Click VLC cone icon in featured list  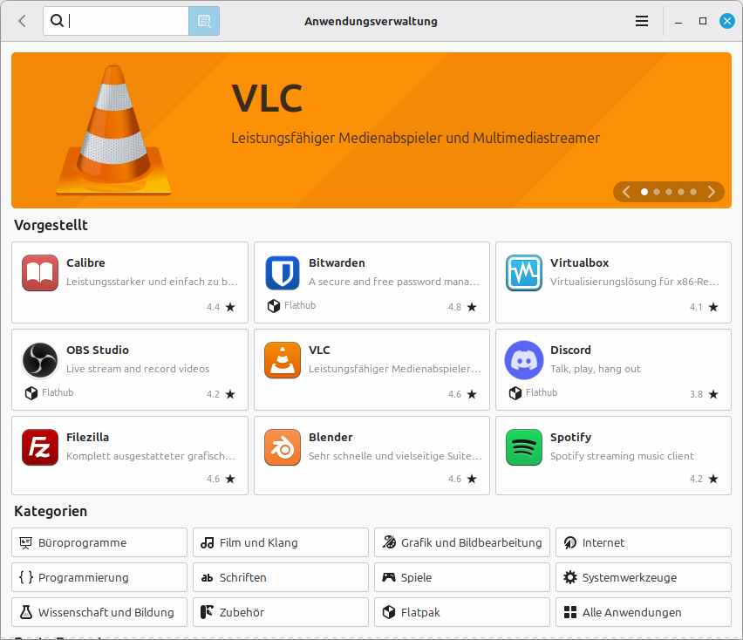click(x=283, y=360)
